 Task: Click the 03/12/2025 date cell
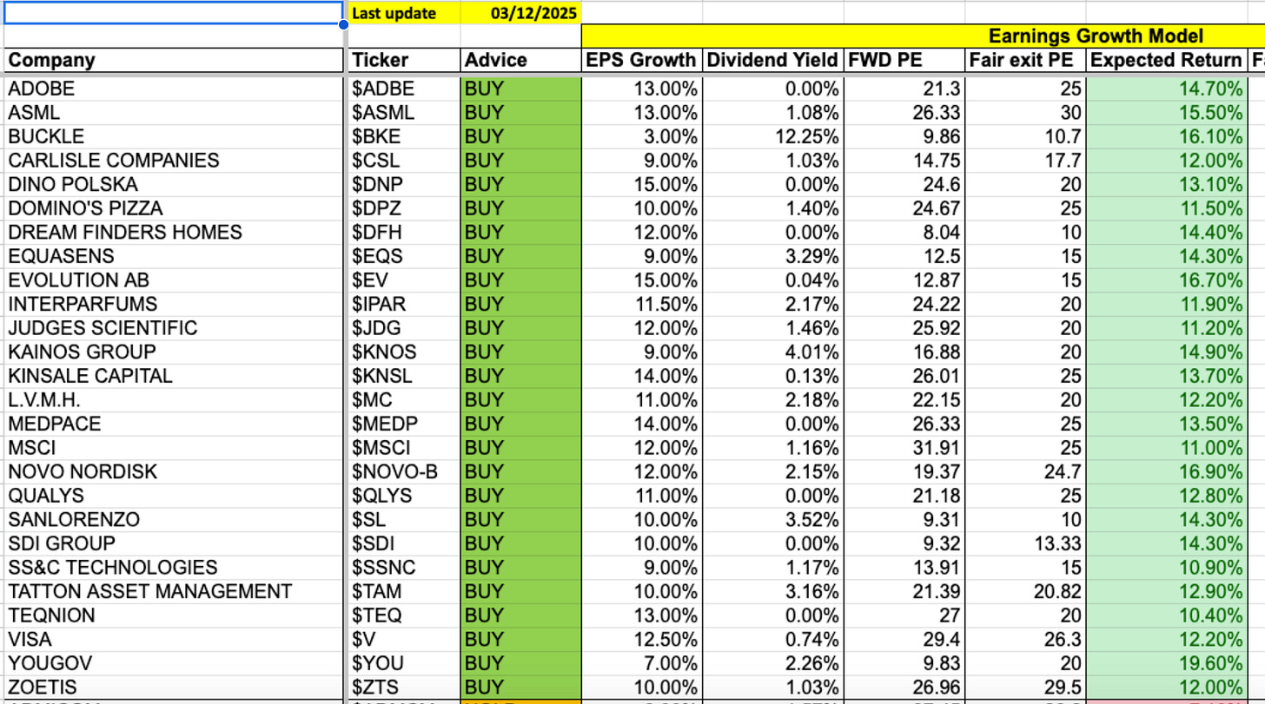click(x=520, y=13)
